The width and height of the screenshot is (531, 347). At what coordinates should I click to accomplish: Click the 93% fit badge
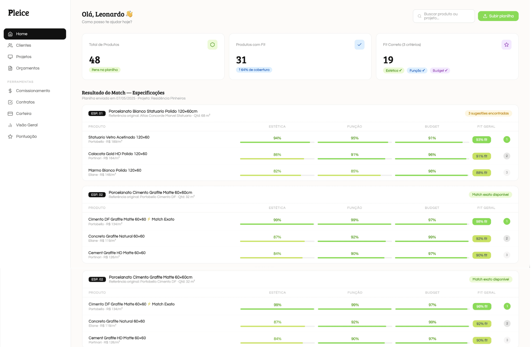(481, 140)
